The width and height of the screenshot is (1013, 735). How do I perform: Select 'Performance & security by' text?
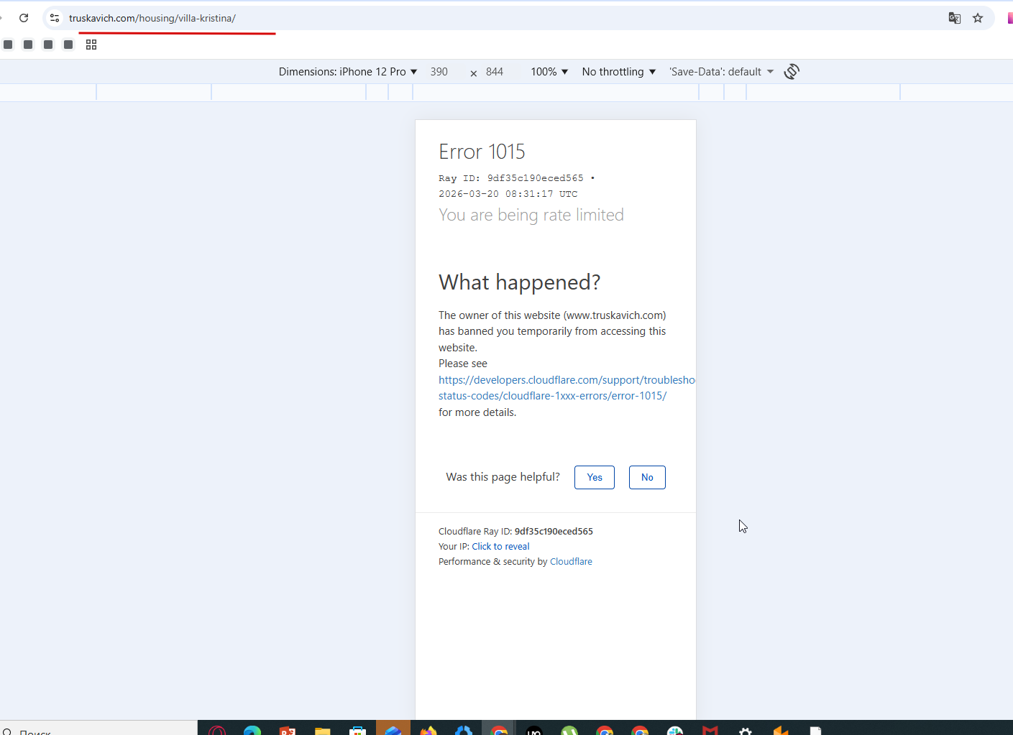tap(493, 562)
